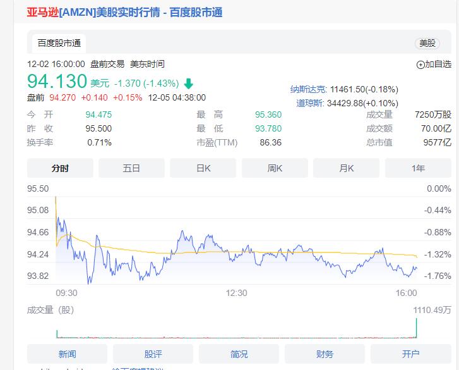459x370 pixels.
Task: Open the 纳斯达克 index link
Action: coord(307,89)
